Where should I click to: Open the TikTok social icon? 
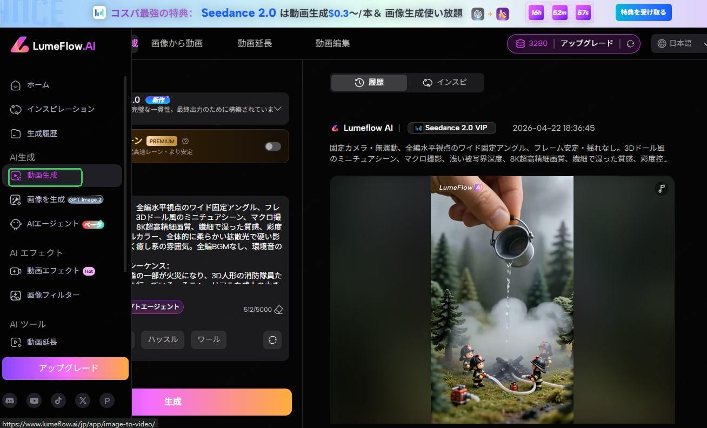(x=58, y=400)
